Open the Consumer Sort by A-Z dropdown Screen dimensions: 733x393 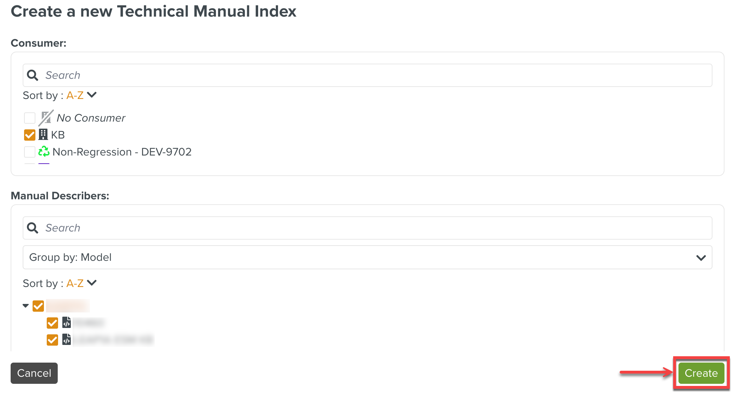(x=81, y=95)
